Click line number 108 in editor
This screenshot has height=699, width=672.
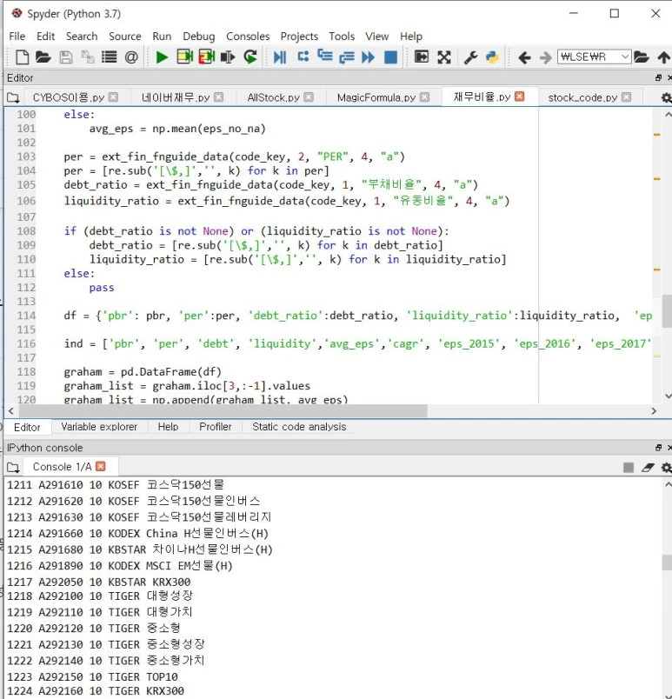pos(26,231)
